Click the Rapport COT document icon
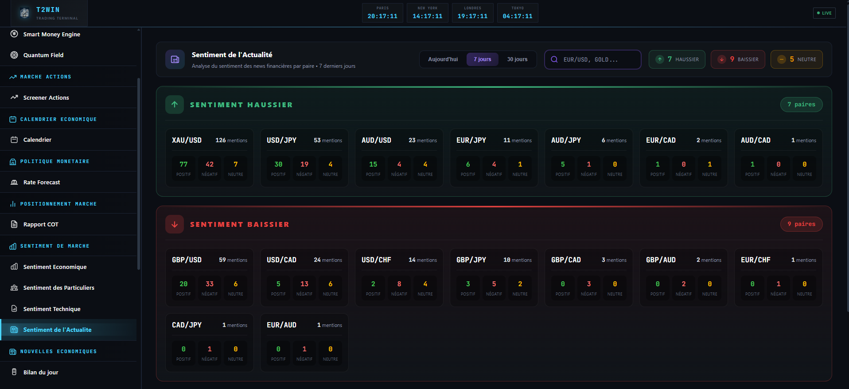The height and width of the screenshot is (389, 849). pos(14,224)
